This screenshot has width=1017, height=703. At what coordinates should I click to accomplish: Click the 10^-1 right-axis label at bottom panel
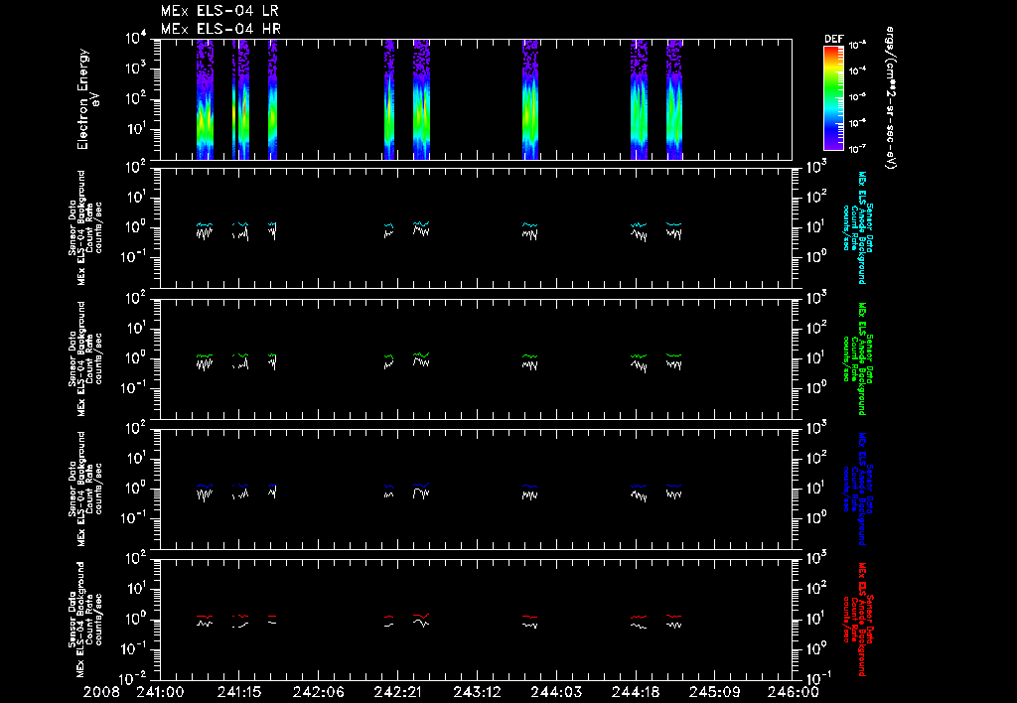coord(816,678)
